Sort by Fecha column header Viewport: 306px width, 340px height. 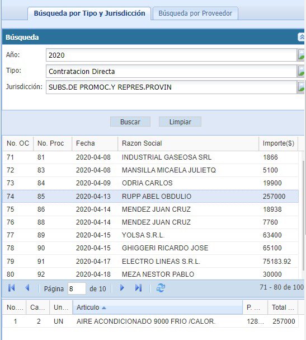tap(95, 143)
